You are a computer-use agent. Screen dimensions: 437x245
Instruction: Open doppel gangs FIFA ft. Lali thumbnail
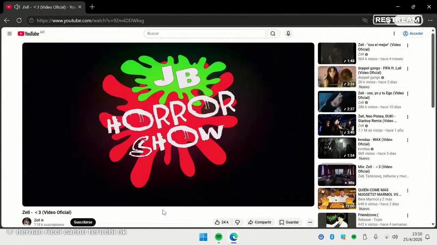[x=337, y=77]
